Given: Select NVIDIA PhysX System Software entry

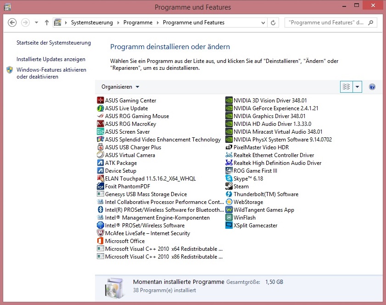Looking at the screenshot, I should coord(279,140).
